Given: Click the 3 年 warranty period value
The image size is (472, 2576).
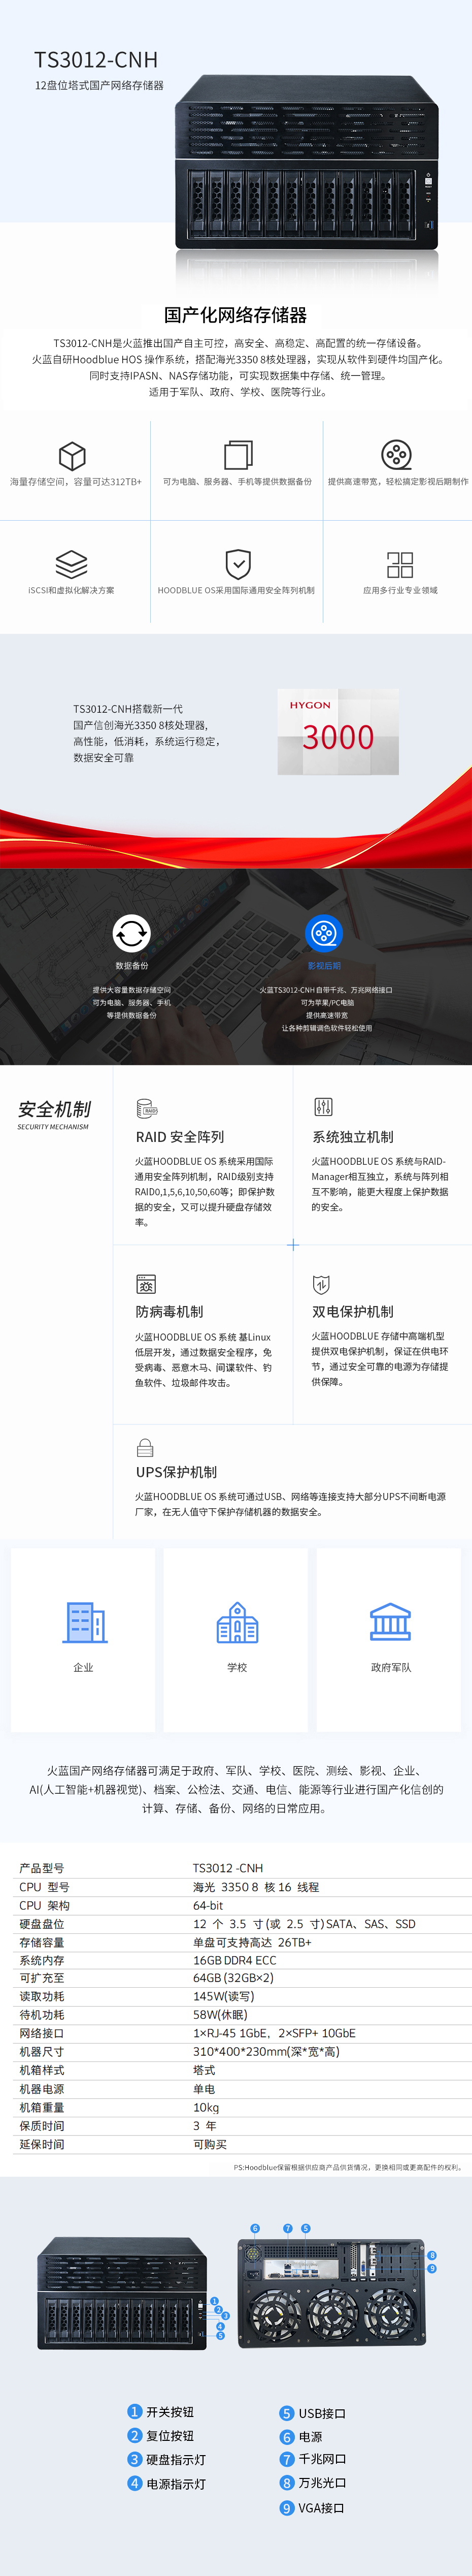Looking at the screenshot, I should (204, 2126).
